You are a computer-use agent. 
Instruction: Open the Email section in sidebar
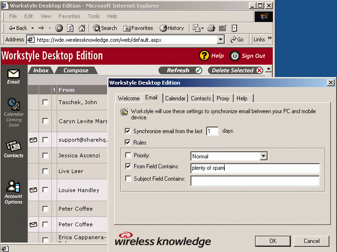pos(13,77)
